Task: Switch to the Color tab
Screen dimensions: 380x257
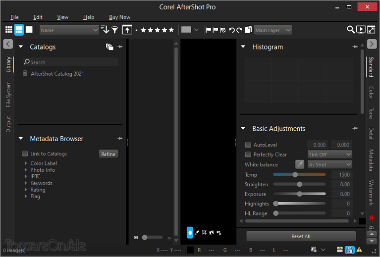Action: pos(371,93)
